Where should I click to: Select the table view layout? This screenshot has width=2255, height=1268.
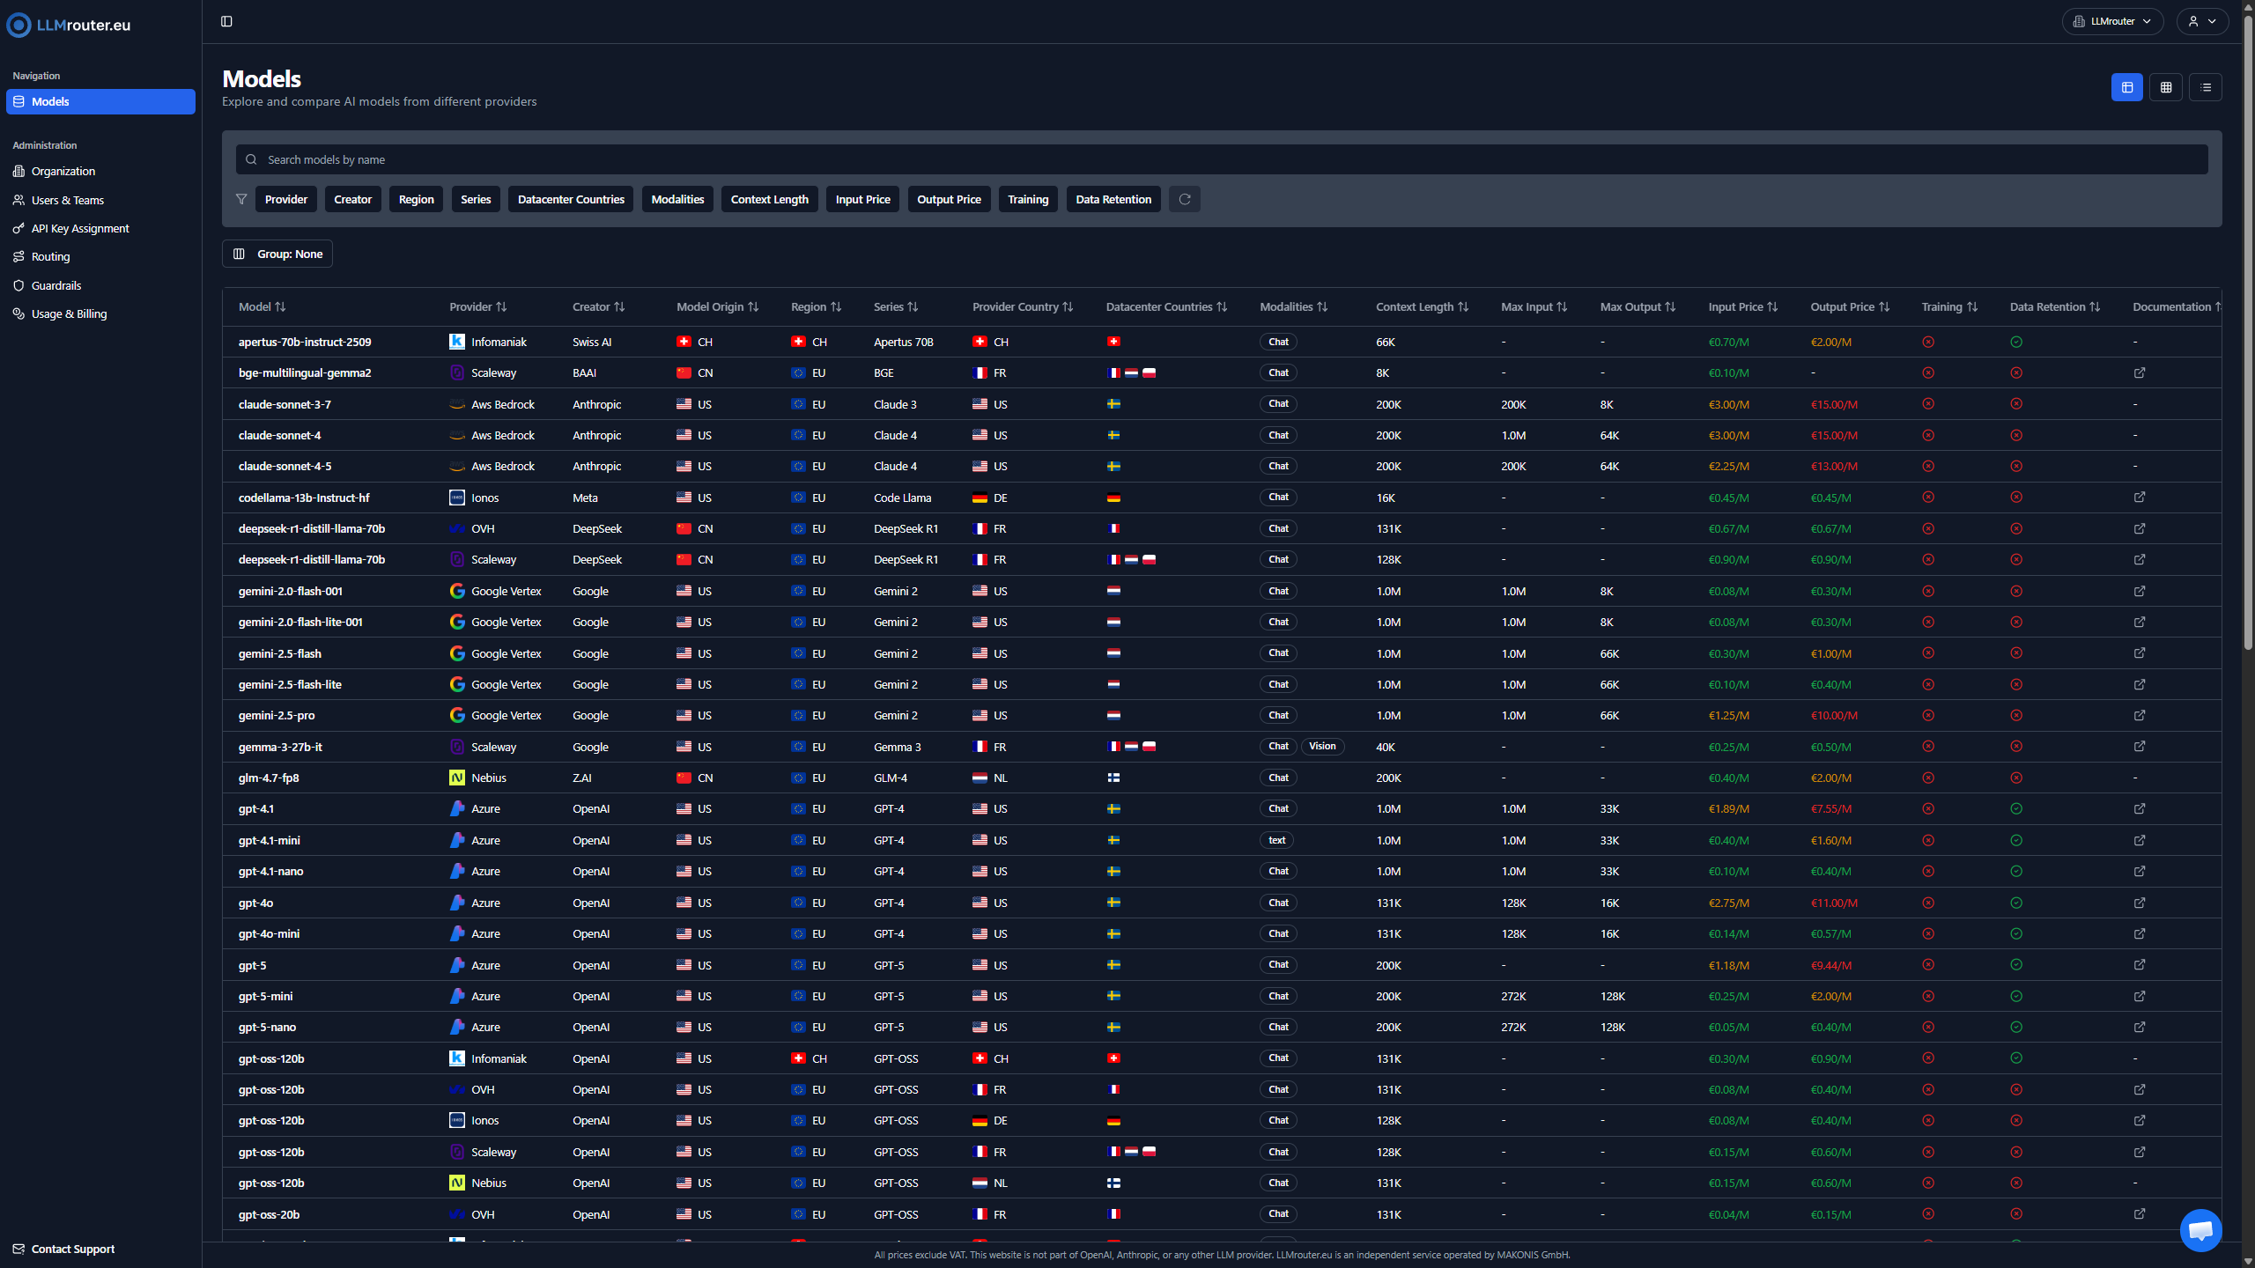pyautogui.click(x=2126, y=87)
